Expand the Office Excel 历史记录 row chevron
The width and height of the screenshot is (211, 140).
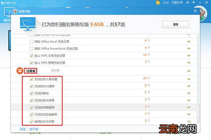pos(189,42)
